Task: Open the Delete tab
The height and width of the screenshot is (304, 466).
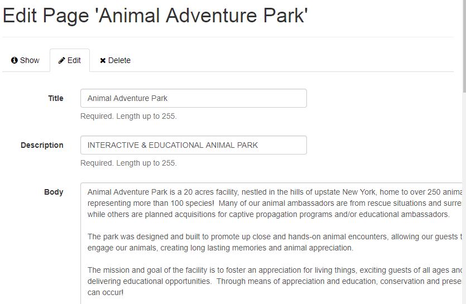Action: (x=116, y=60)
